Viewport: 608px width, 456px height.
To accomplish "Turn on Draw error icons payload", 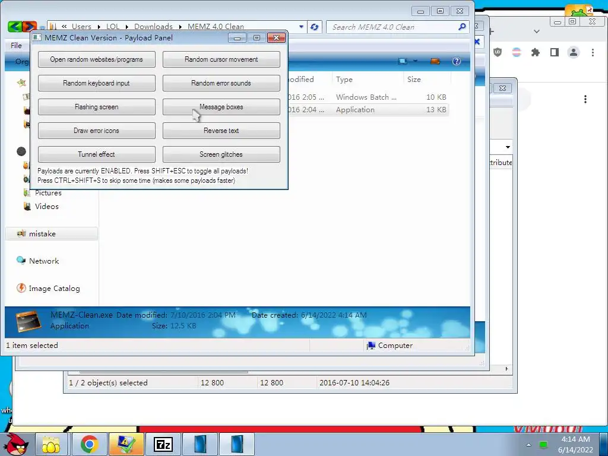I will [x=97, y=131].
